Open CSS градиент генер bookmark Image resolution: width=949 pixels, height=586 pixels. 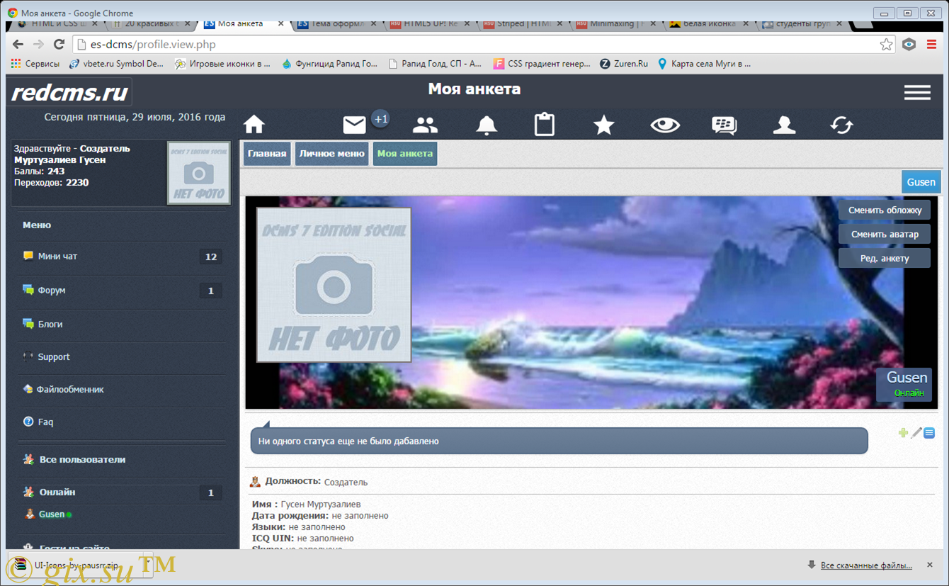click(x=542, y=64)
